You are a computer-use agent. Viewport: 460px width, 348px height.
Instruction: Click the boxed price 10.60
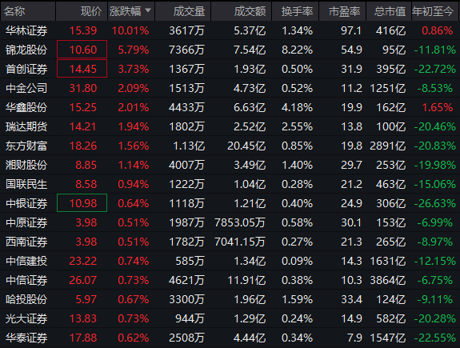[82, 50]
